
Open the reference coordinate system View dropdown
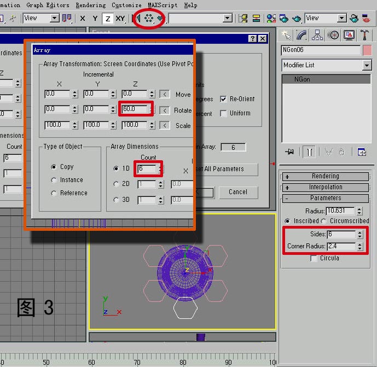pos(55,18)
